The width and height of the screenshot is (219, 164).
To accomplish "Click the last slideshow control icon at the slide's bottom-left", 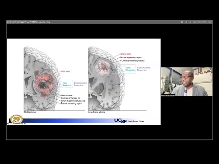I will point(25,123).
